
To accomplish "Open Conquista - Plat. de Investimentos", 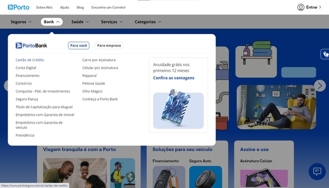I will coord(43,91).
